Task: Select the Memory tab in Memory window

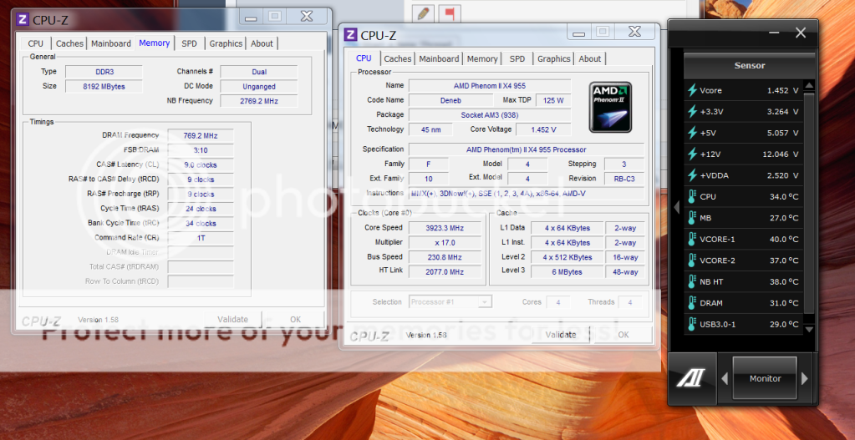Action: [155, 43]
